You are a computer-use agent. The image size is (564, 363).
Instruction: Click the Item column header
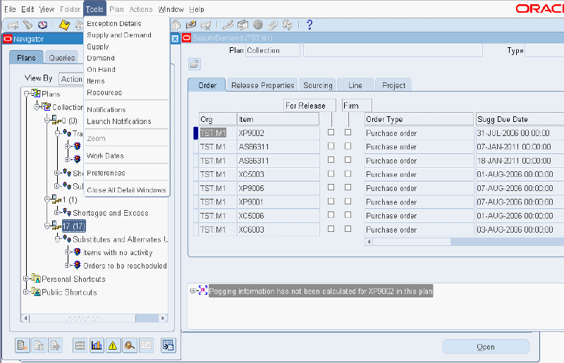(x=278, y=119)
